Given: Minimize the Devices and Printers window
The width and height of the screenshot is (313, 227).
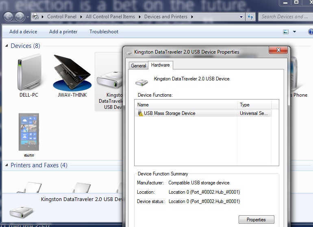Looking at the screenshot, I should pyautogui.click(x=285, y=2).
